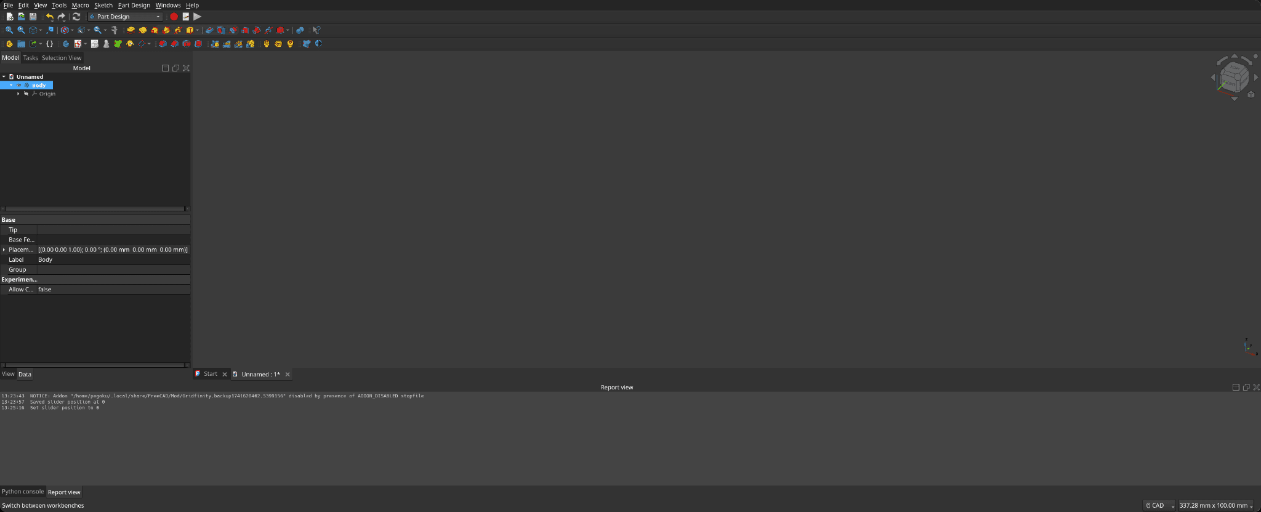Viewport: 1261px width, 512px height.
Task: Expand the Origin tree node
Action: tap(18, 94)
